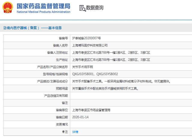Click the 生产地址 row label
The height and width of the screenshot is (138, 192).
[62, 60]
